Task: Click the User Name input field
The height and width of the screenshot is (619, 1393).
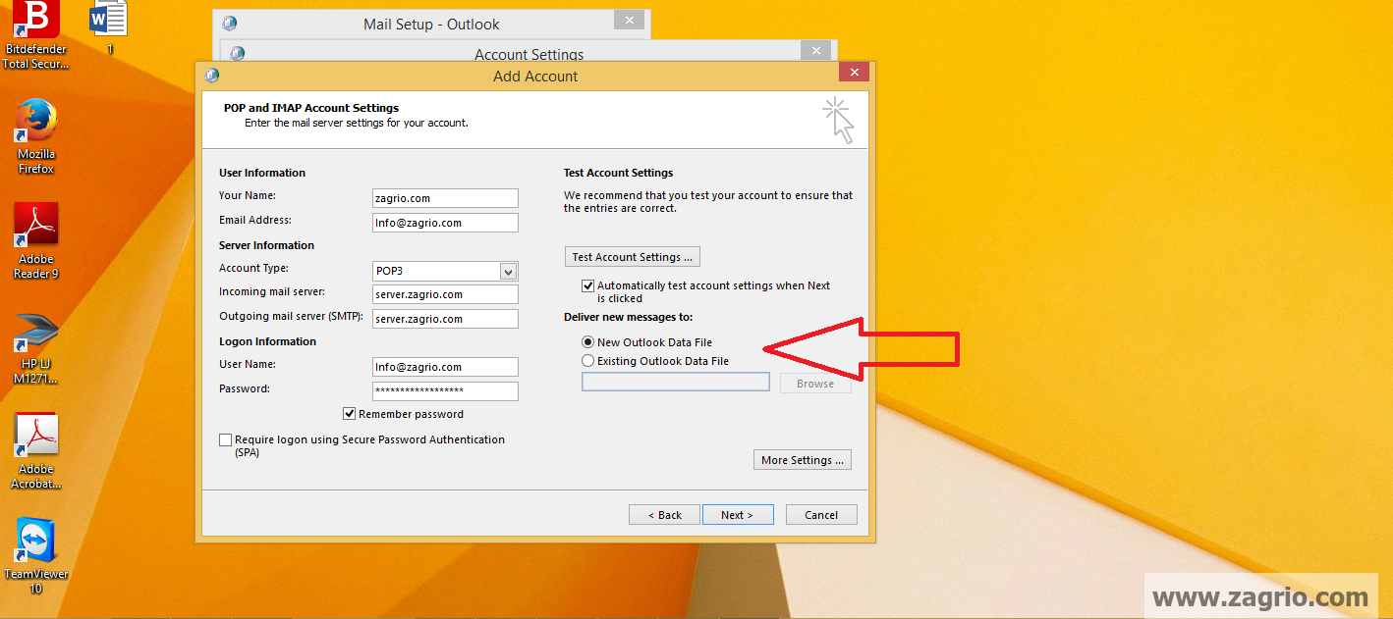Action: point(445,367)
